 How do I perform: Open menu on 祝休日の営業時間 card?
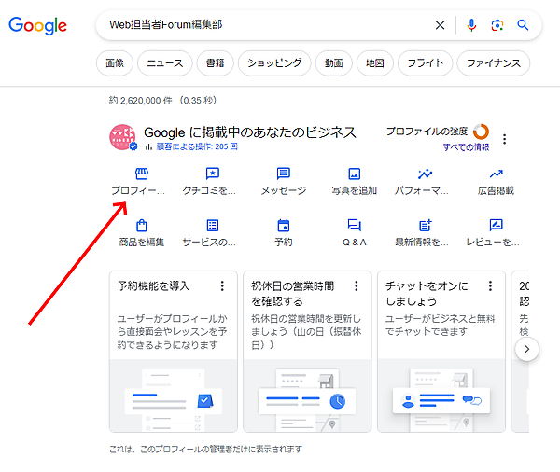[x=357, y=285]
